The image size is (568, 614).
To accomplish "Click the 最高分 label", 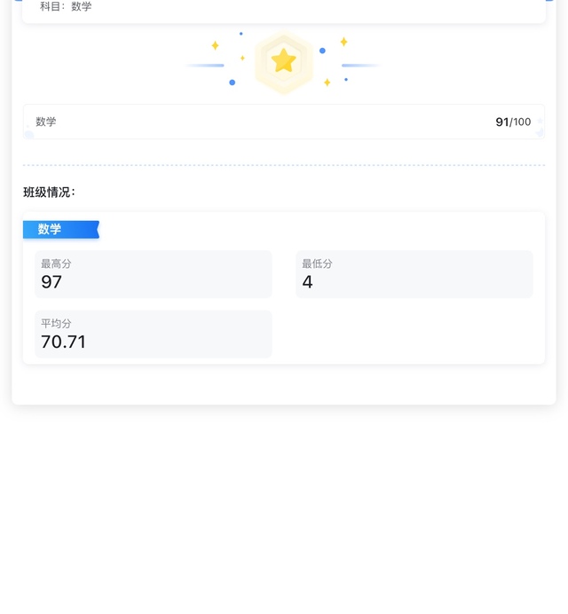I will (x=56, y=264).
